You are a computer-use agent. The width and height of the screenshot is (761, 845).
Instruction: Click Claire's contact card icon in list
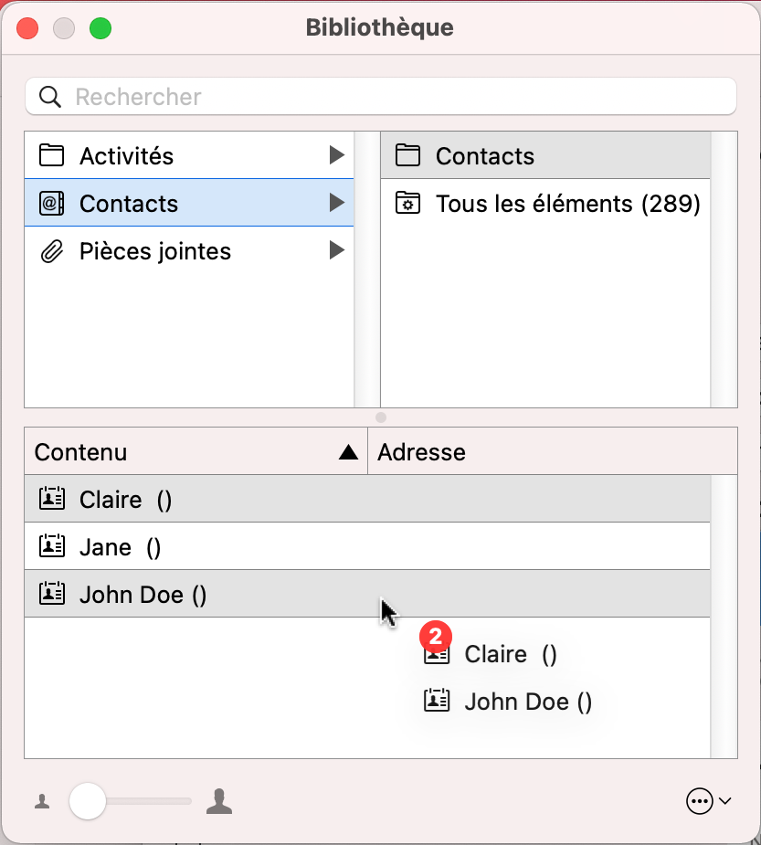click(x=52, y=499)
